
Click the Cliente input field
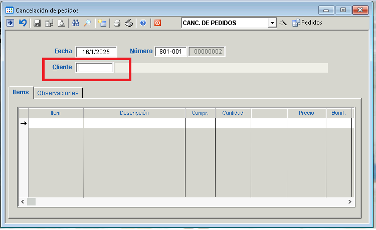coord(95,68)
